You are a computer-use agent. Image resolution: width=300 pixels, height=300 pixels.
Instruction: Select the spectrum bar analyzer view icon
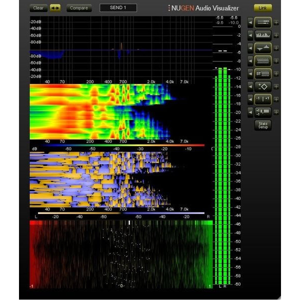[263, 35]
